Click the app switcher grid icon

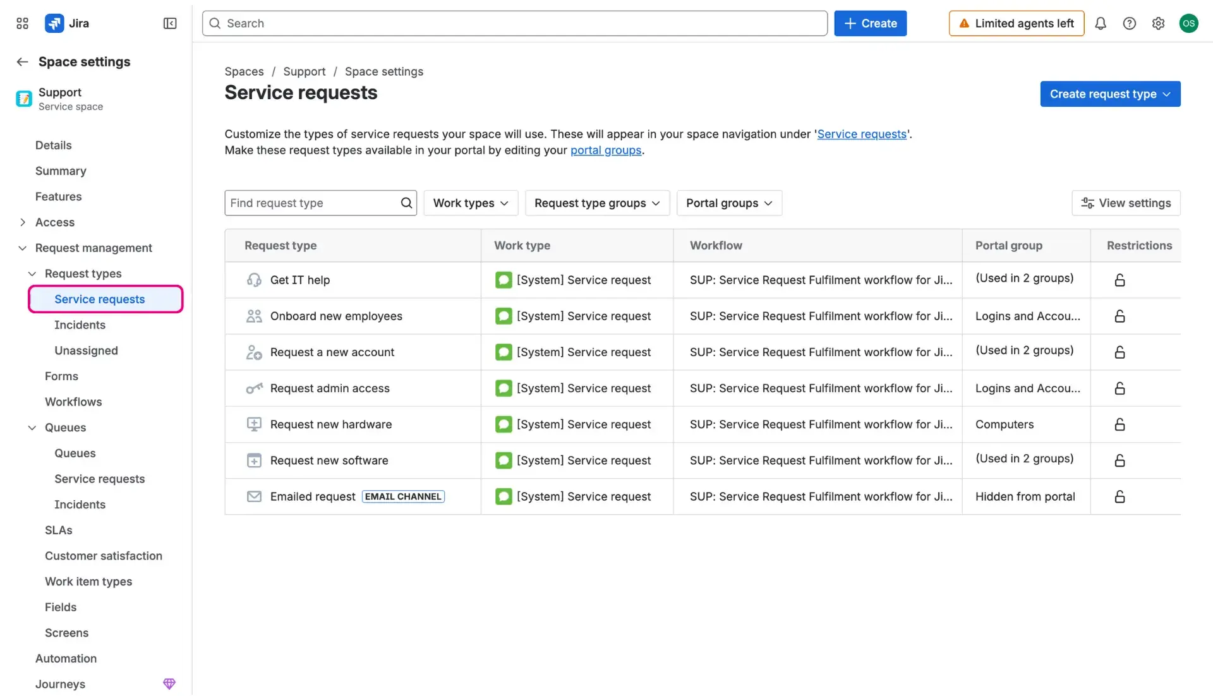(21, 23)
